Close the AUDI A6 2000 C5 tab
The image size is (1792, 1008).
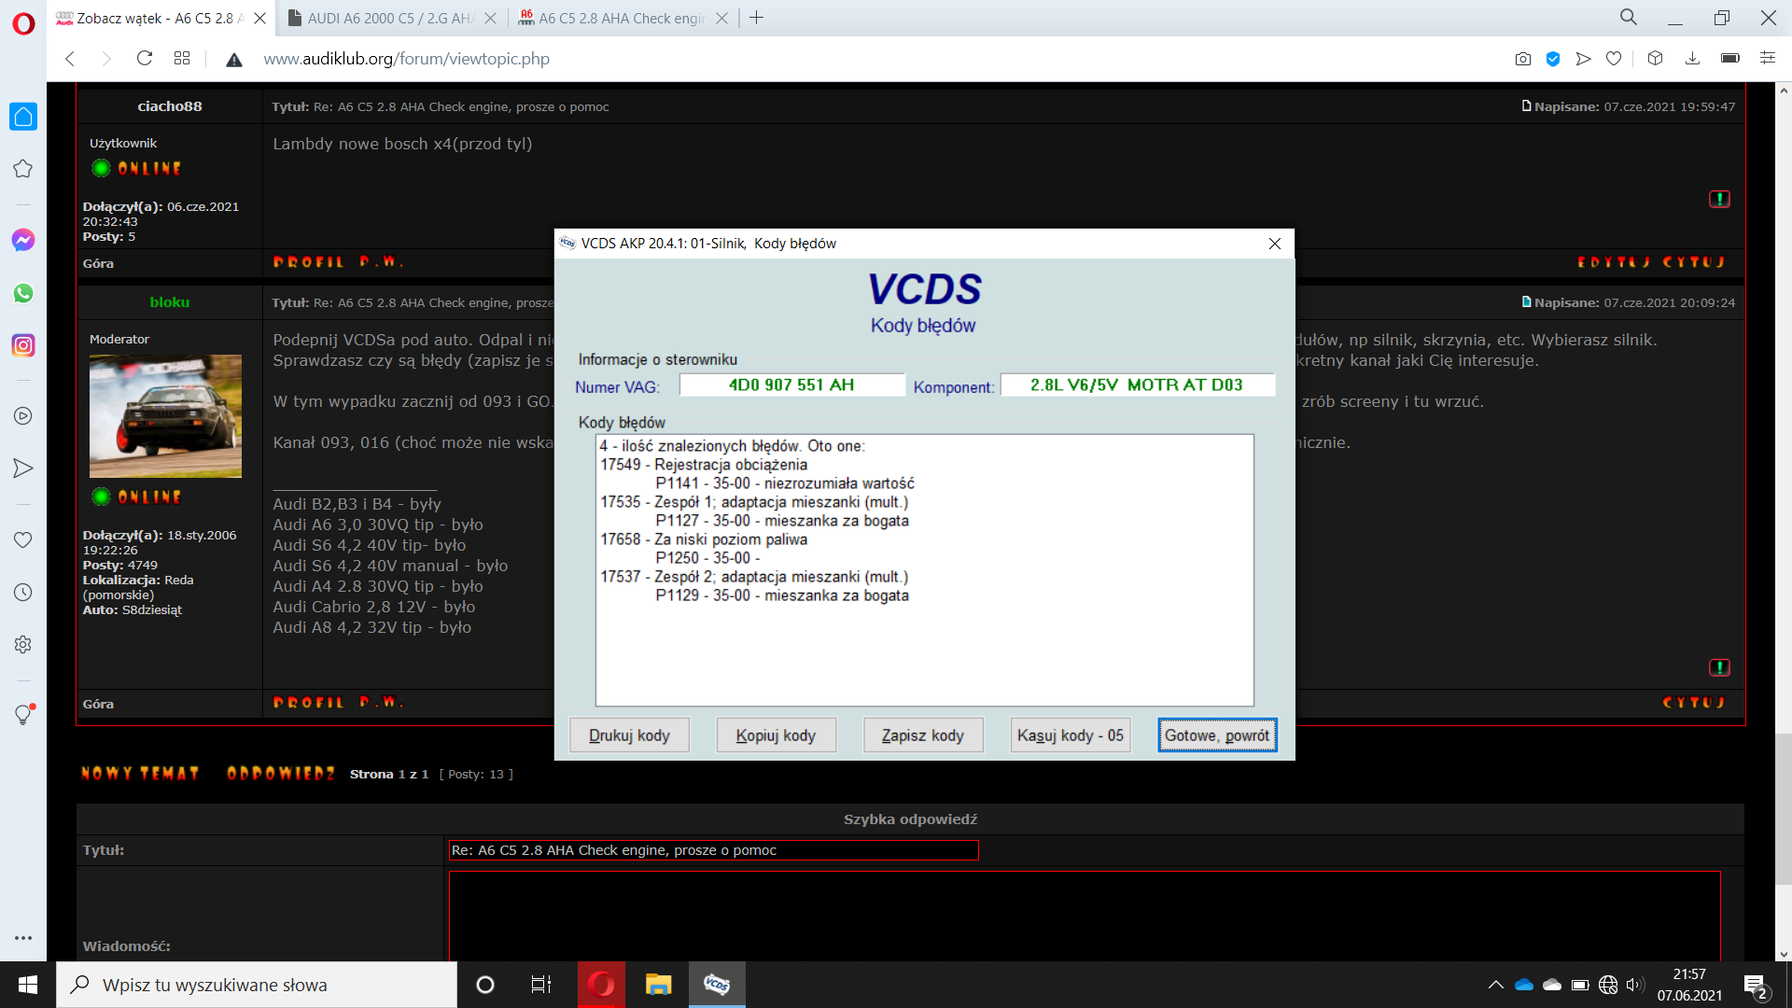tap(491, 18)
